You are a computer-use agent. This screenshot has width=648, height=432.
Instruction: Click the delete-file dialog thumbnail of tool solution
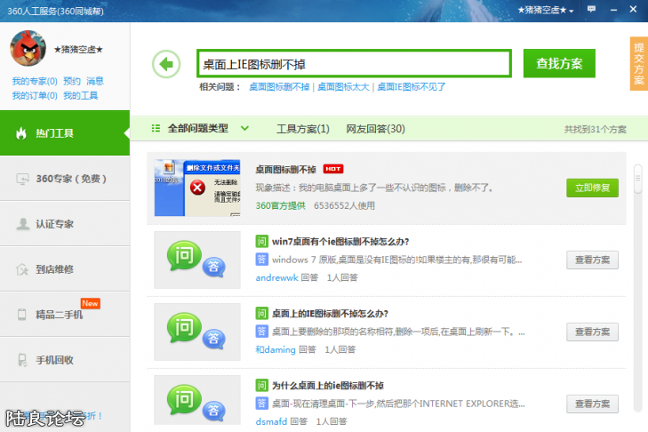197,188
